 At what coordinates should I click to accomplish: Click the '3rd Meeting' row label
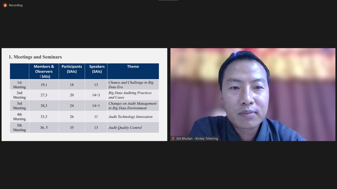[x=19, y=106]
